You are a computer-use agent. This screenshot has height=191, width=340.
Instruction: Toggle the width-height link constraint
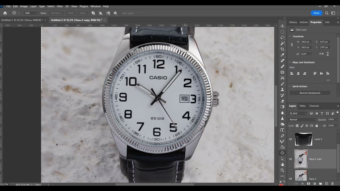coord(292,45)
